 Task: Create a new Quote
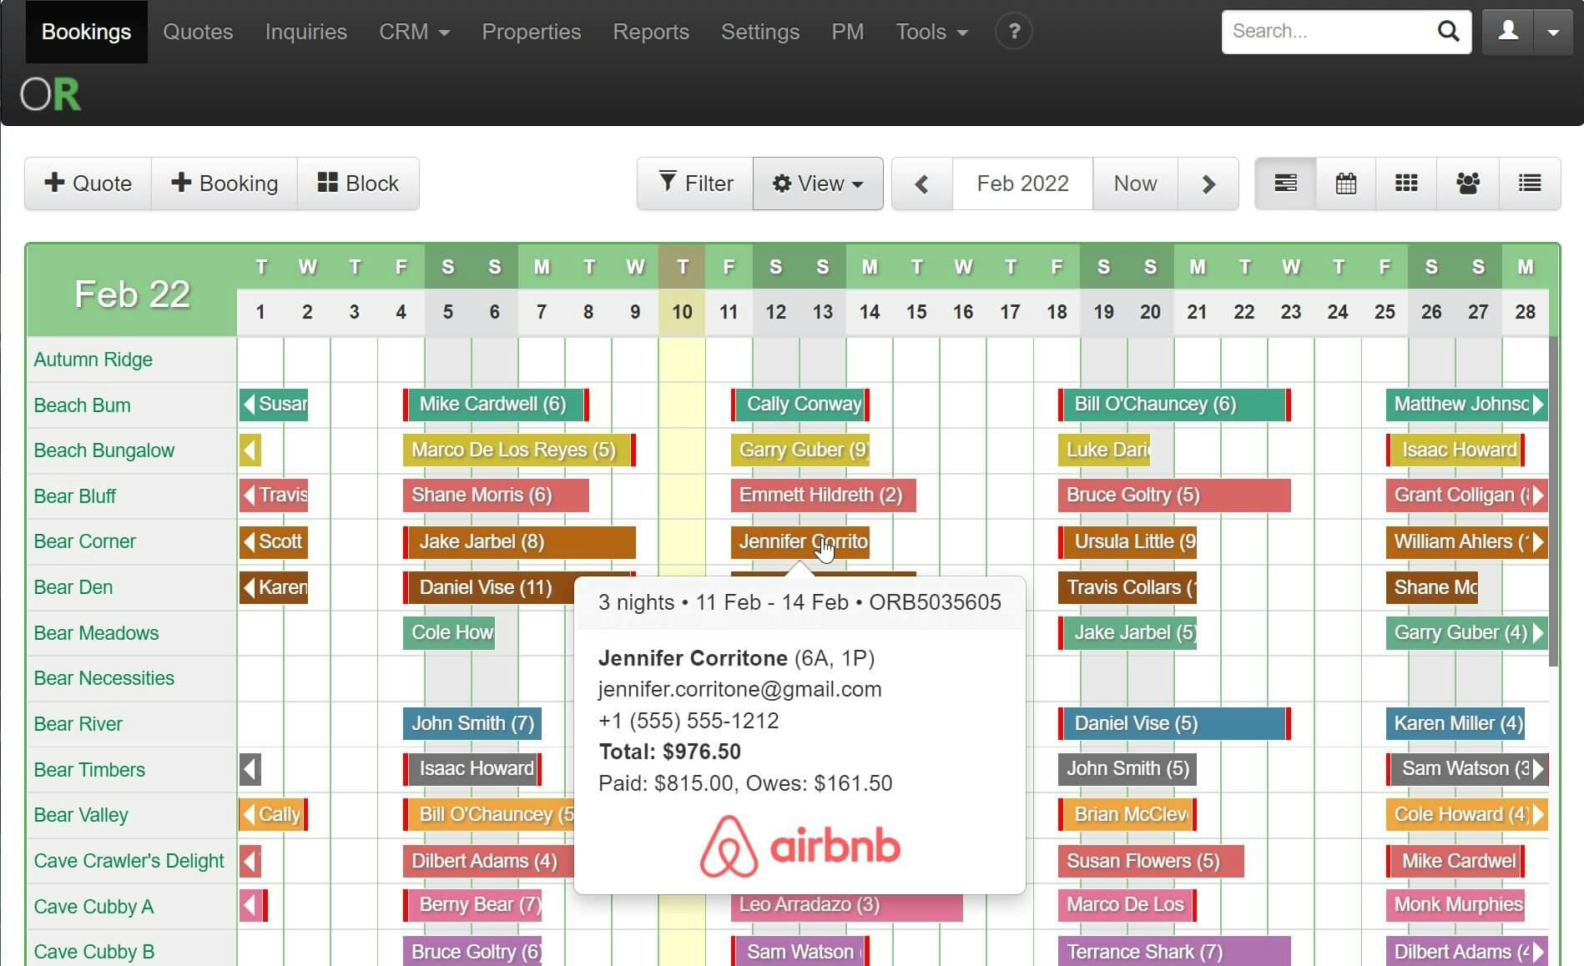tap(88, 184)
